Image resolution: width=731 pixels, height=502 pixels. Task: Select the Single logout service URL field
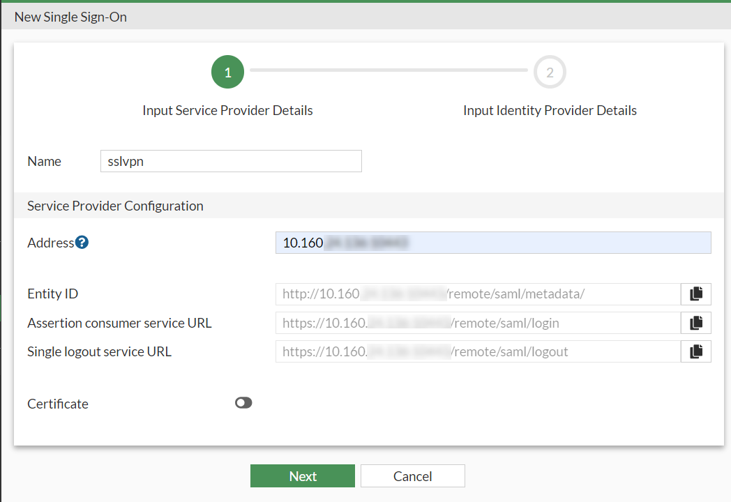tap(478, 351)
